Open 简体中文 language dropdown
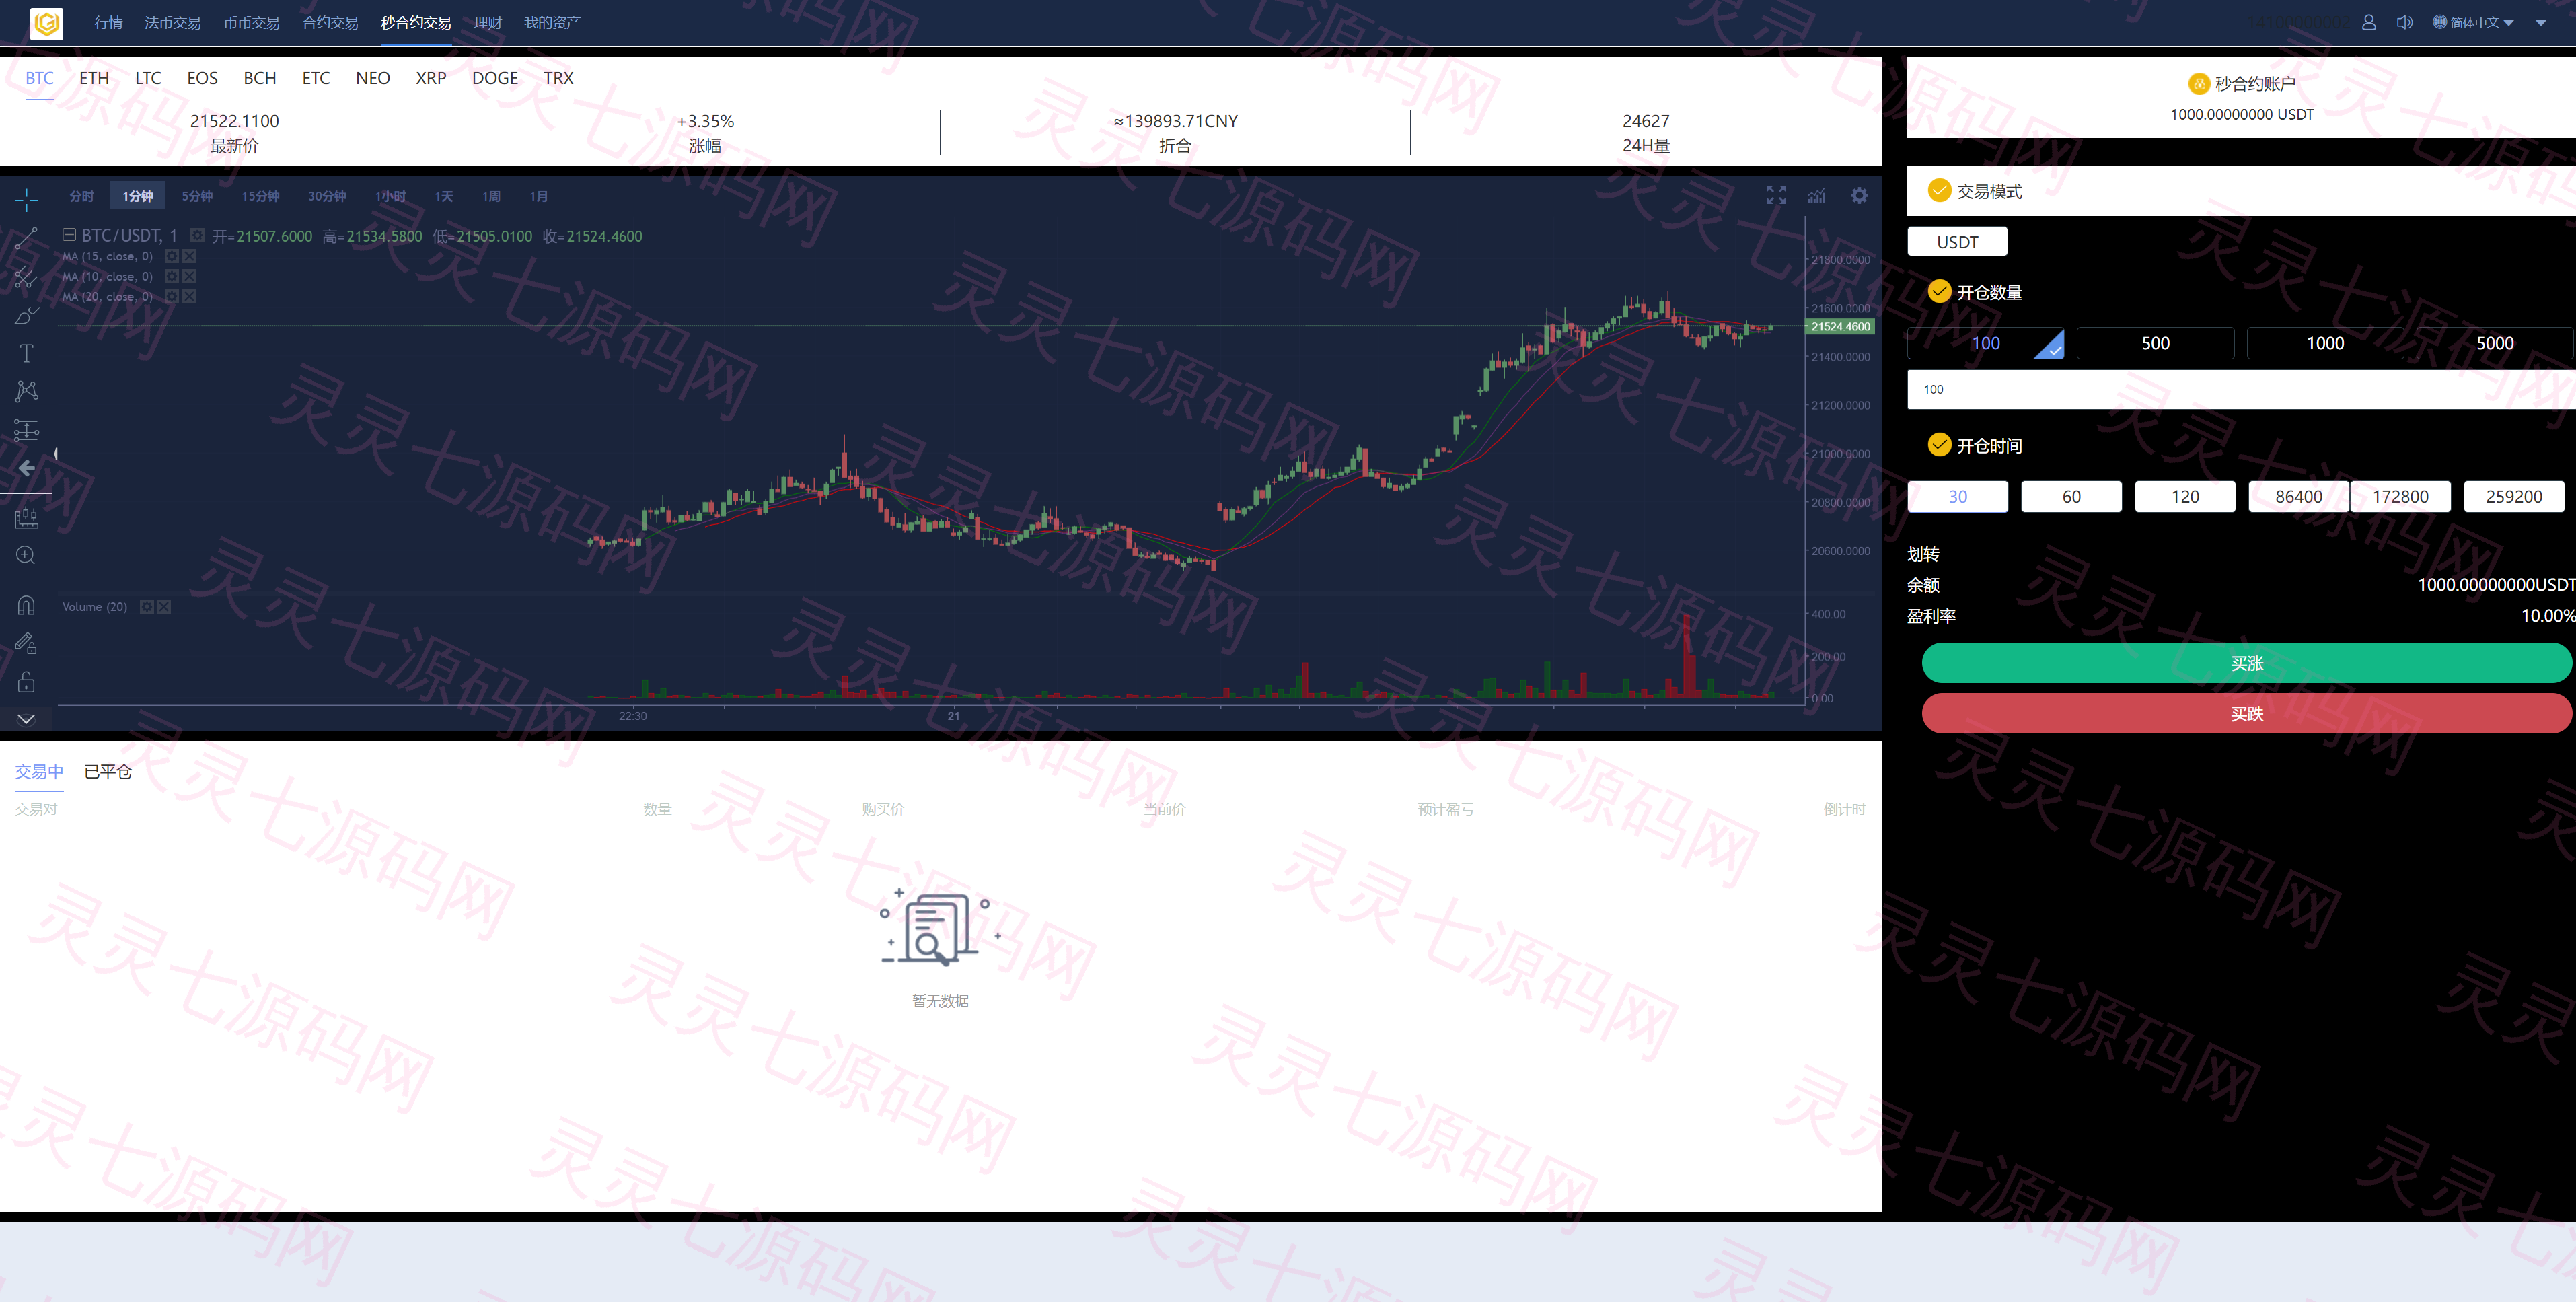The image size is (2576, 1302). click(2473, 22)
